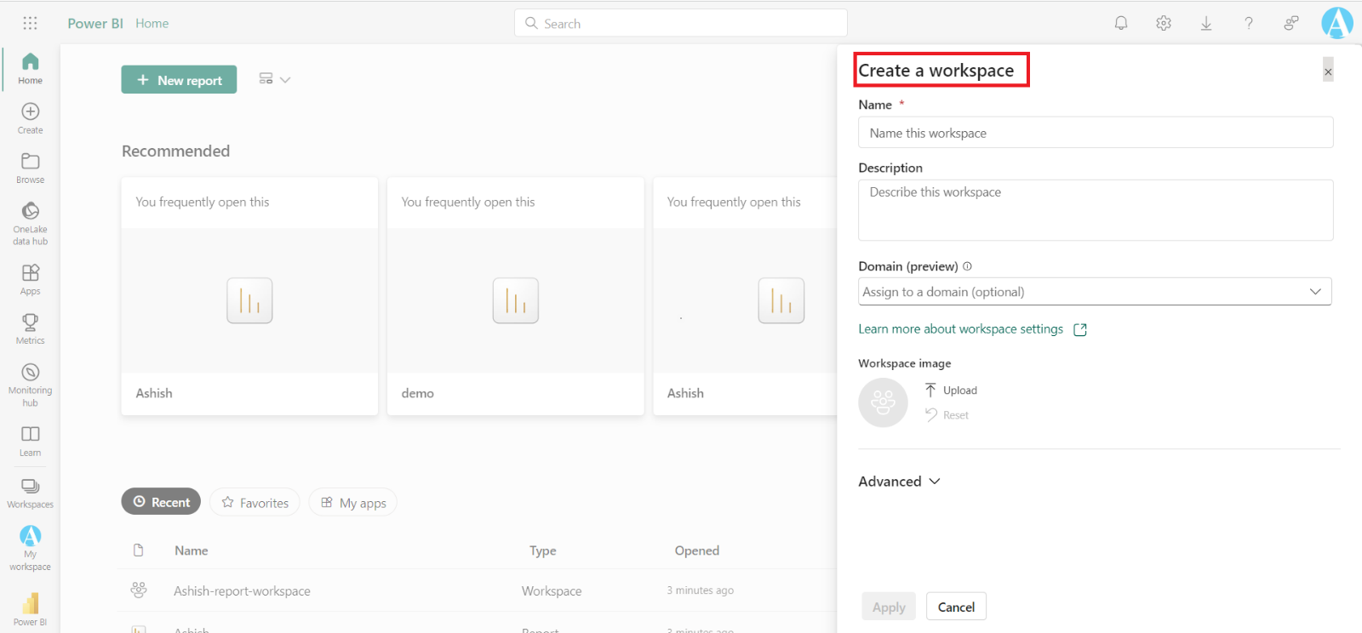Open the settings gear menu
Viewport: 1362px width, 633px height.
(x=1164, y=24)
